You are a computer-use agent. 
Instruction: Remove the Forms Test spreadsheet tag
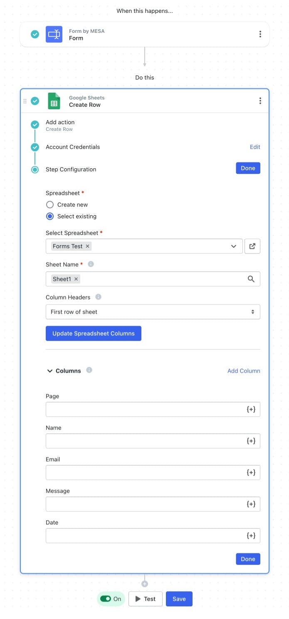click(87, 246)
